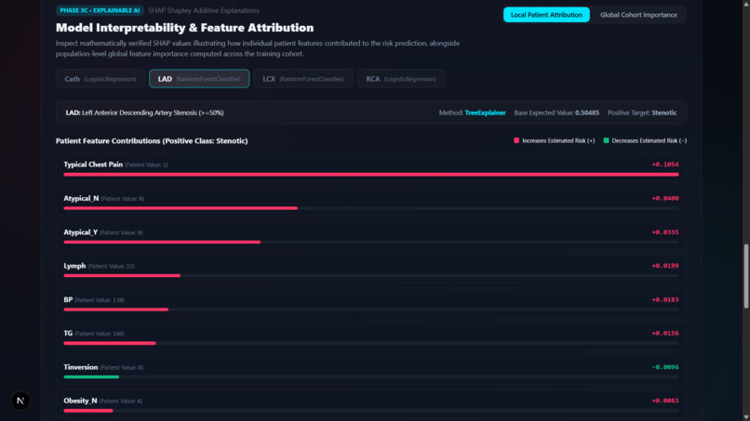Viewport: 750px width, 421px height.
Task: Select the RCA LogisticRegression tab
Action: coord(401,79)
